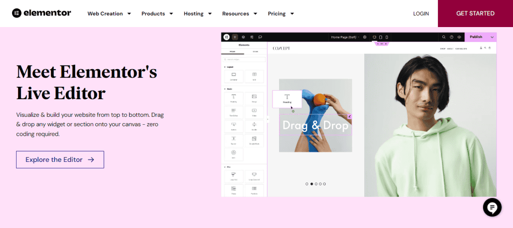Click the Explore the Editor button

(x=60, y=159)
